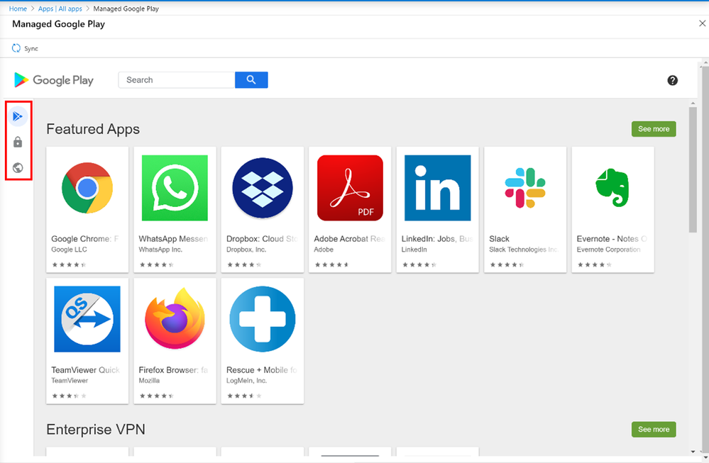Click the outer page scrollbar down arrow
The height and width of the screenshot is (463, 709).
tap(705, 458)
